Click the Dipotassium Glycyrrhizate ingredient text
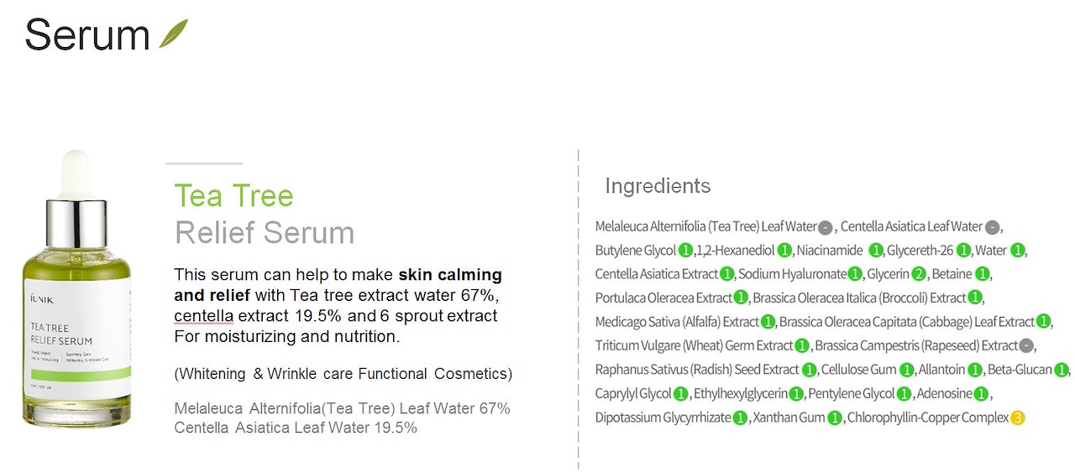Image resolution: width=1075 pixels, height=472 pixels. (x=663, y=418)
